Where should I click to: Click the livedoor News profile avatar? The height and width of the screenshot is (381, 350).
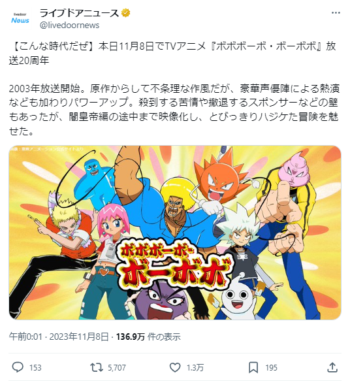[20, 19]
